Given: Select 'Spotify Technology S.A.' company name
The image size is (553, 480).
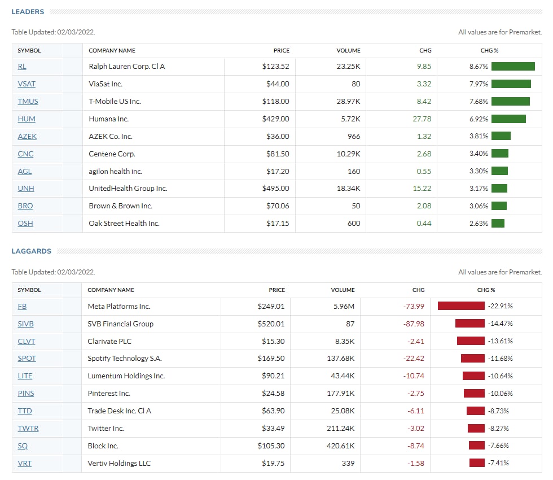Looking at the screenshot, I should tap(125, 358).
